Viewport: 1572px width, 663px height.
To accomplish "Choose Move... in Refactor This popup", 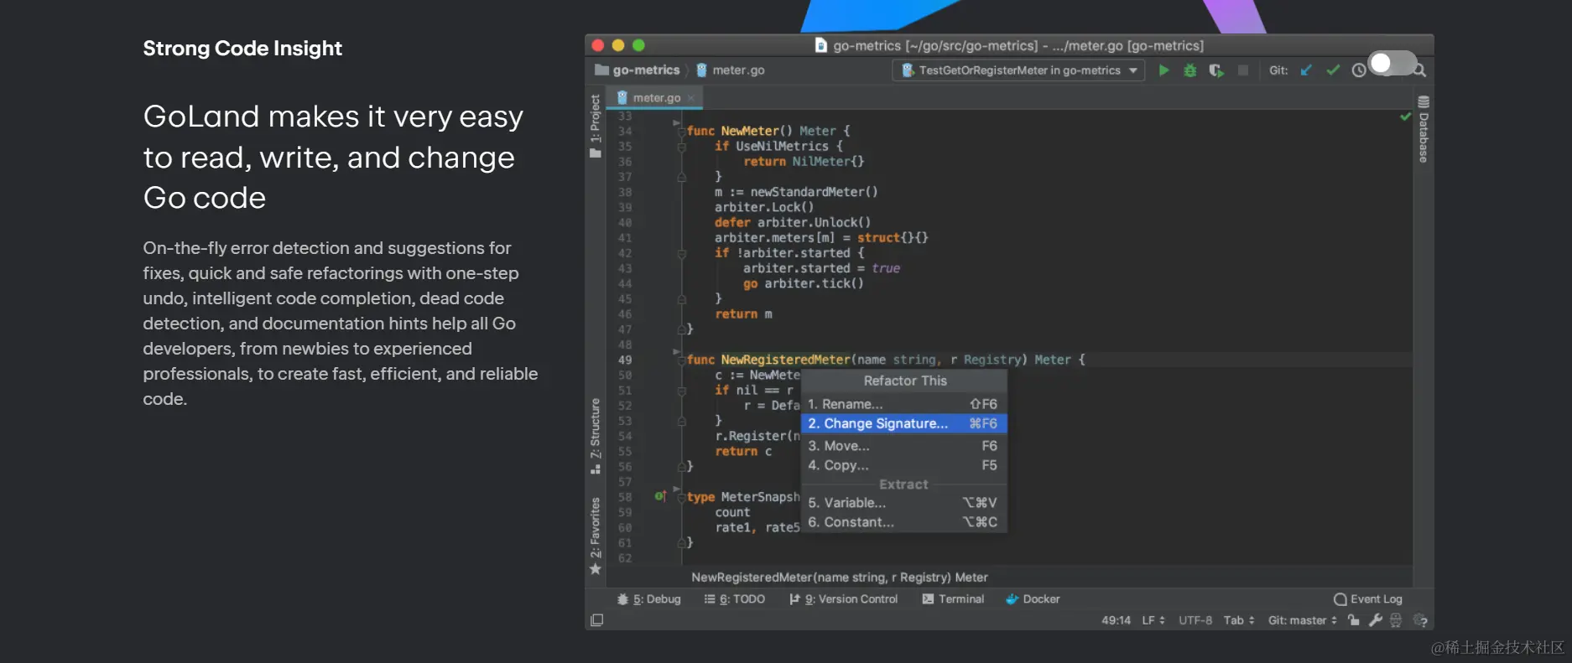I will tap(903, 446).
